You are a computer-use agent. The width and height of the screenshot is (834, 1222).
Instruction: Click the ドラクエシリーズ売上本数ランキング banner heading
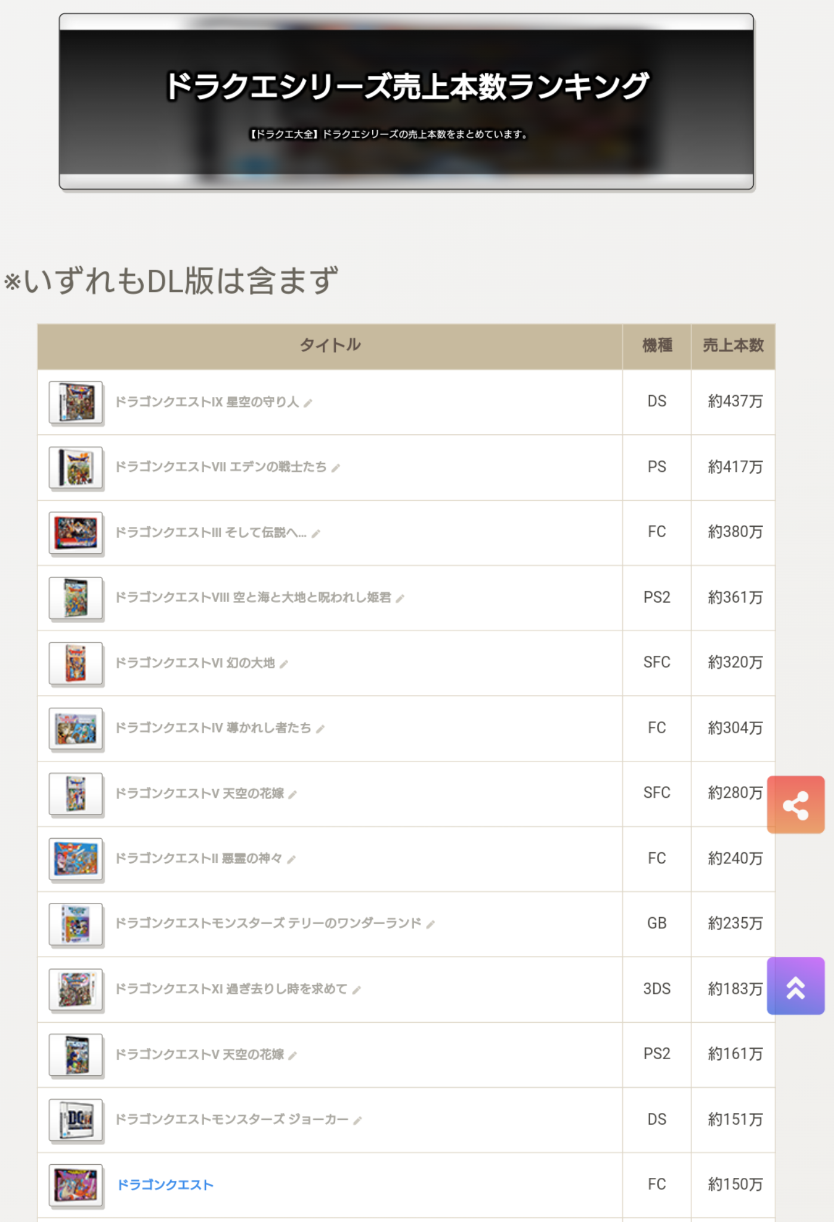407,87
